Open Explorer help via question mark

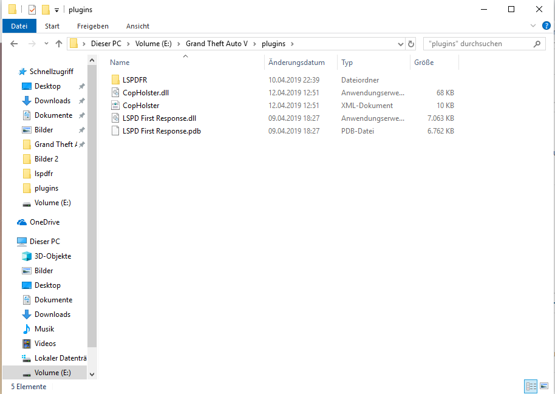tap(546, 25)
